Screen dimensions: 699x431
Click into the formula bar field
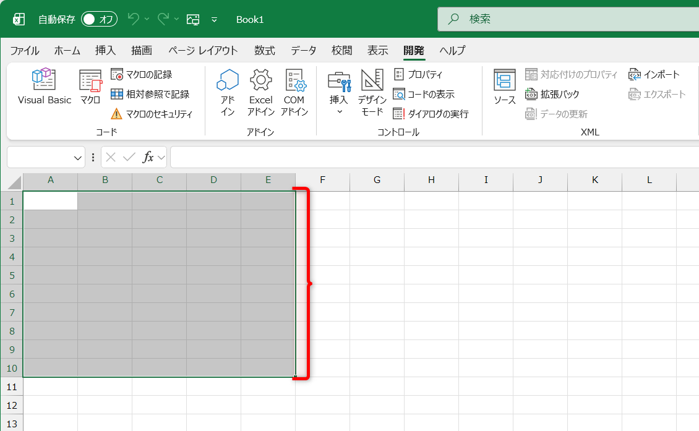(x=435, y=157)
